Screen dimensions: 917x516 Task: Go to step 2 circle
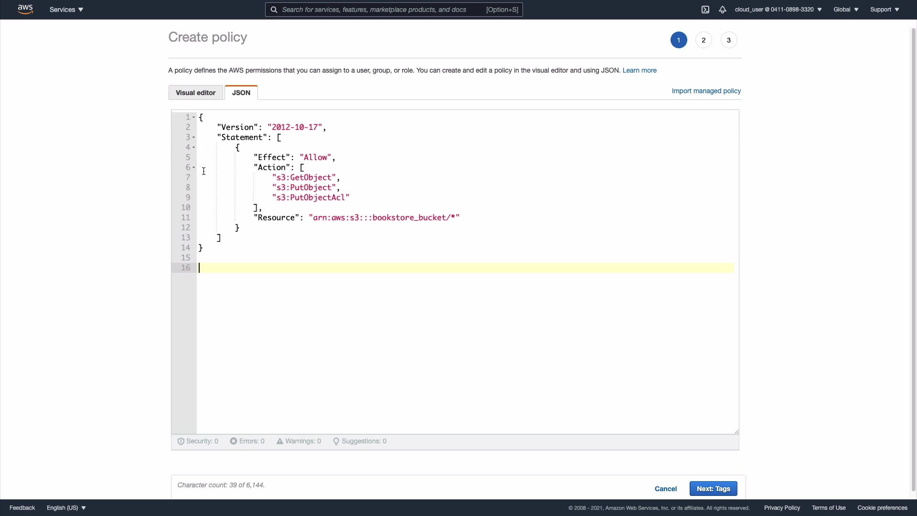pos(704,40)
